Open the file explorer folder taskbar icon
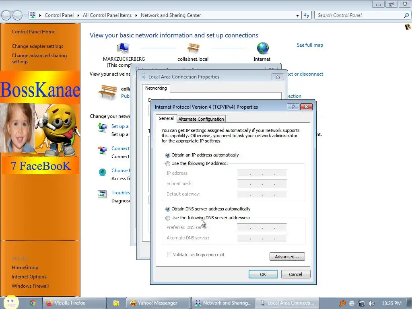The width and height of the screenshot is (412, 309). coord(116,303)
